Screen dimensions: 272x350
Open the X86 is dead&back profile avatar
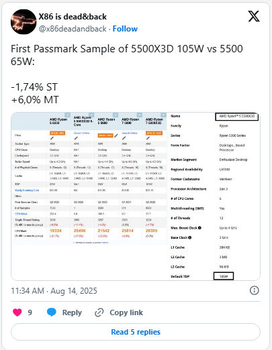pos(24,21)
